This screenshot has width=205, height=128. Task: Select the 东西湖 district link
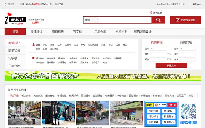[68, 45]
